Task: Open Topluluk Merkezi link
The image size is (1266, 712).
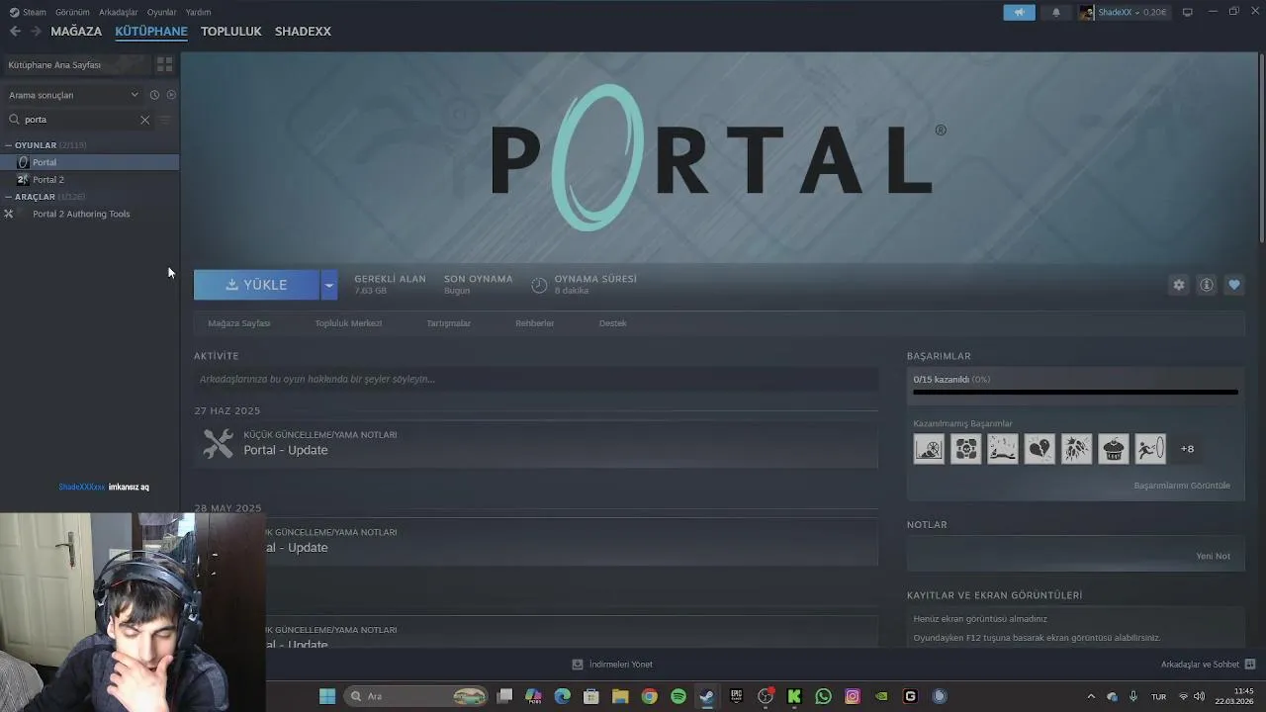Action: (x=348, y=323)
